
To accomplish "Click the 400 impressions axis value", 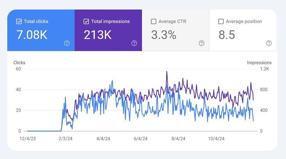I will 264,110.
